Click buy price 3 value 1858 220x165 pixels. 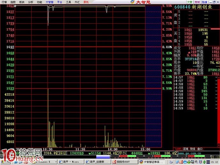click(188, 37)
